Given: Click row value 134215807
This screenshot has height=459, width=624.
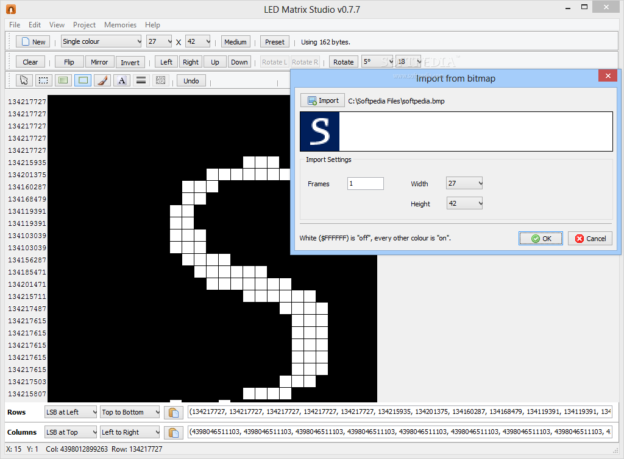Looking at the screenshot, I should coord(27,394).
